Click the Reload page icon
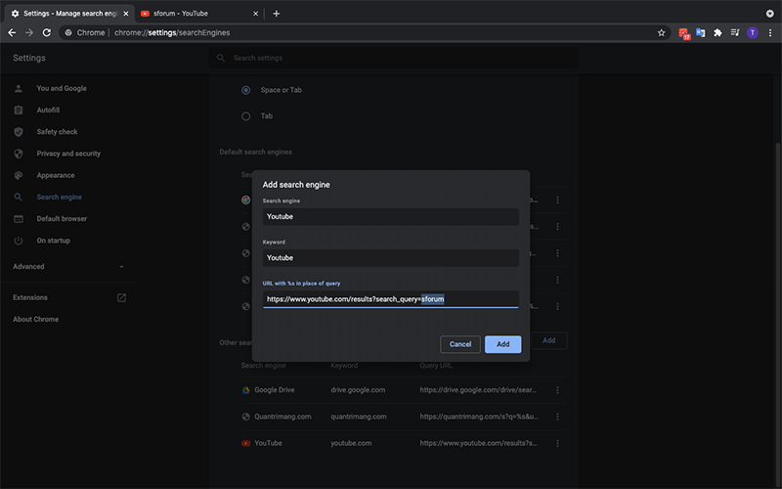The image size is (782, 489). point(46,32)
